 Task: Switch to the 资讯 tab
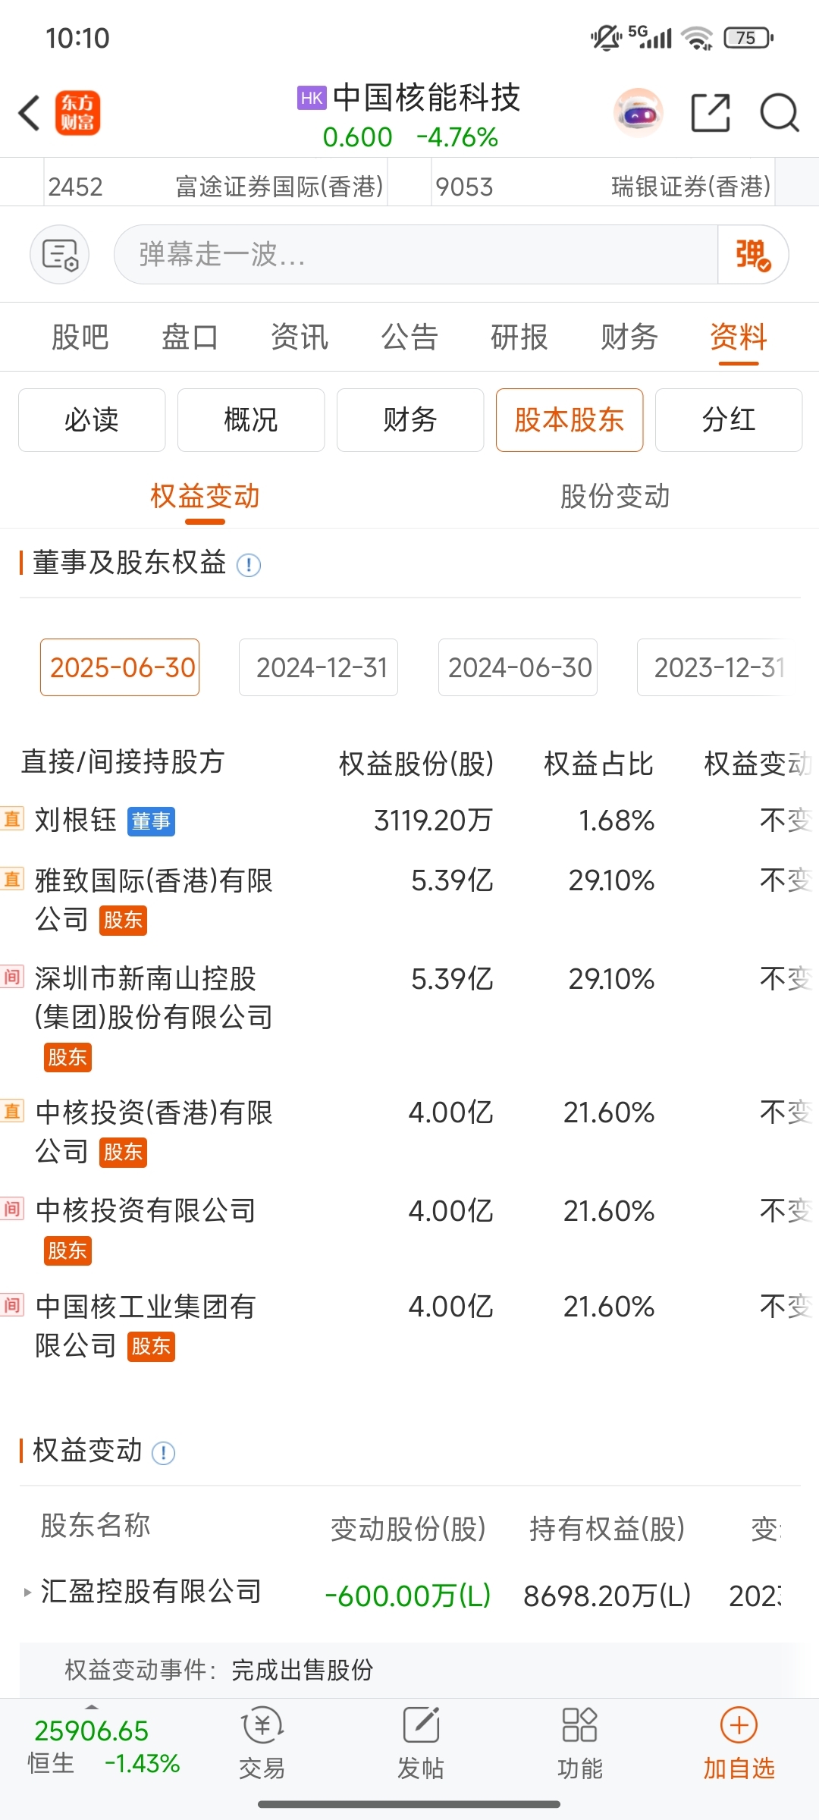(x=300, y=337)
